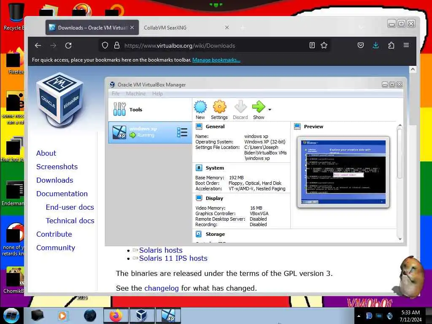This screenshot has width=432, height=324.
Task: Reload the page in Firefox
Action: 68,46
